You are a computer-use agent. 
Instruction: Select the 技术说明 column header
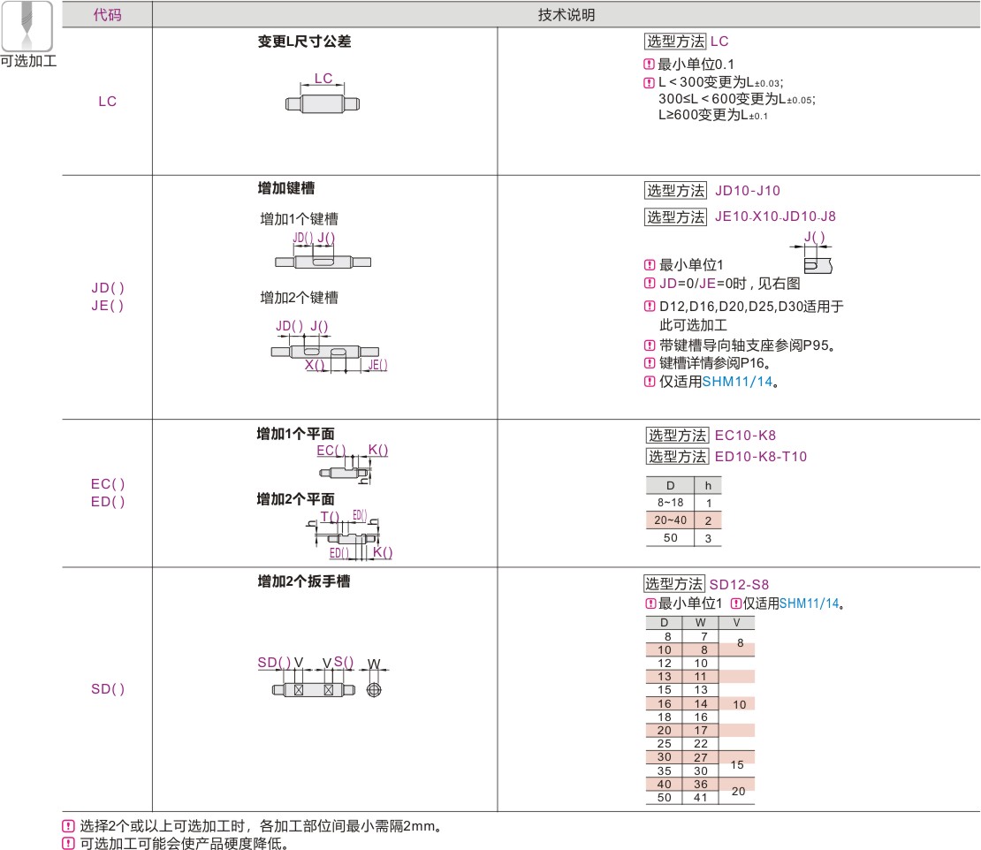tap(566, 15)
